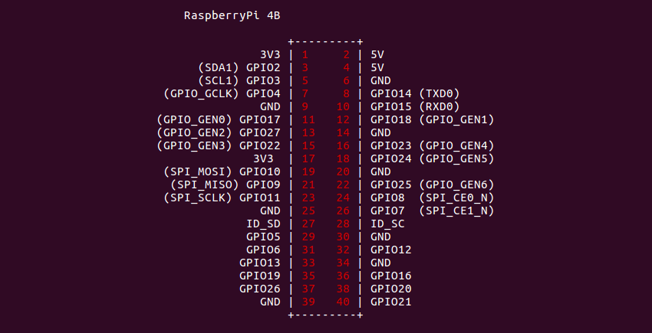Select the GPIO5 label
The width and height of the screenshot is (652, 333).
click(x=263, y=237)
